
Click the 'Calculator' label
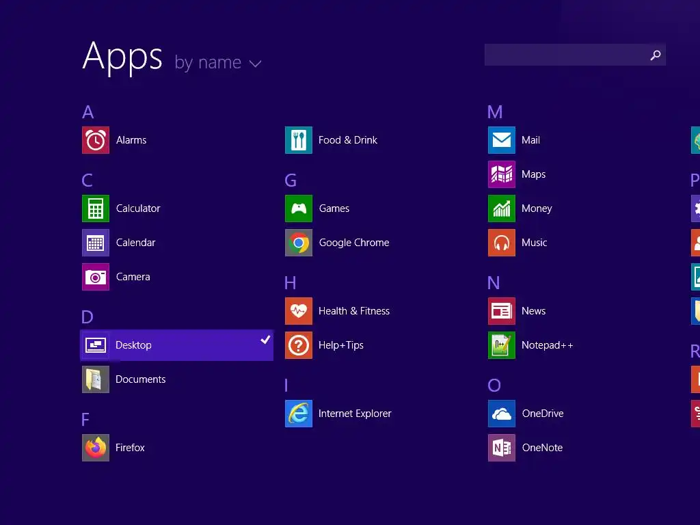click(138, 208)
